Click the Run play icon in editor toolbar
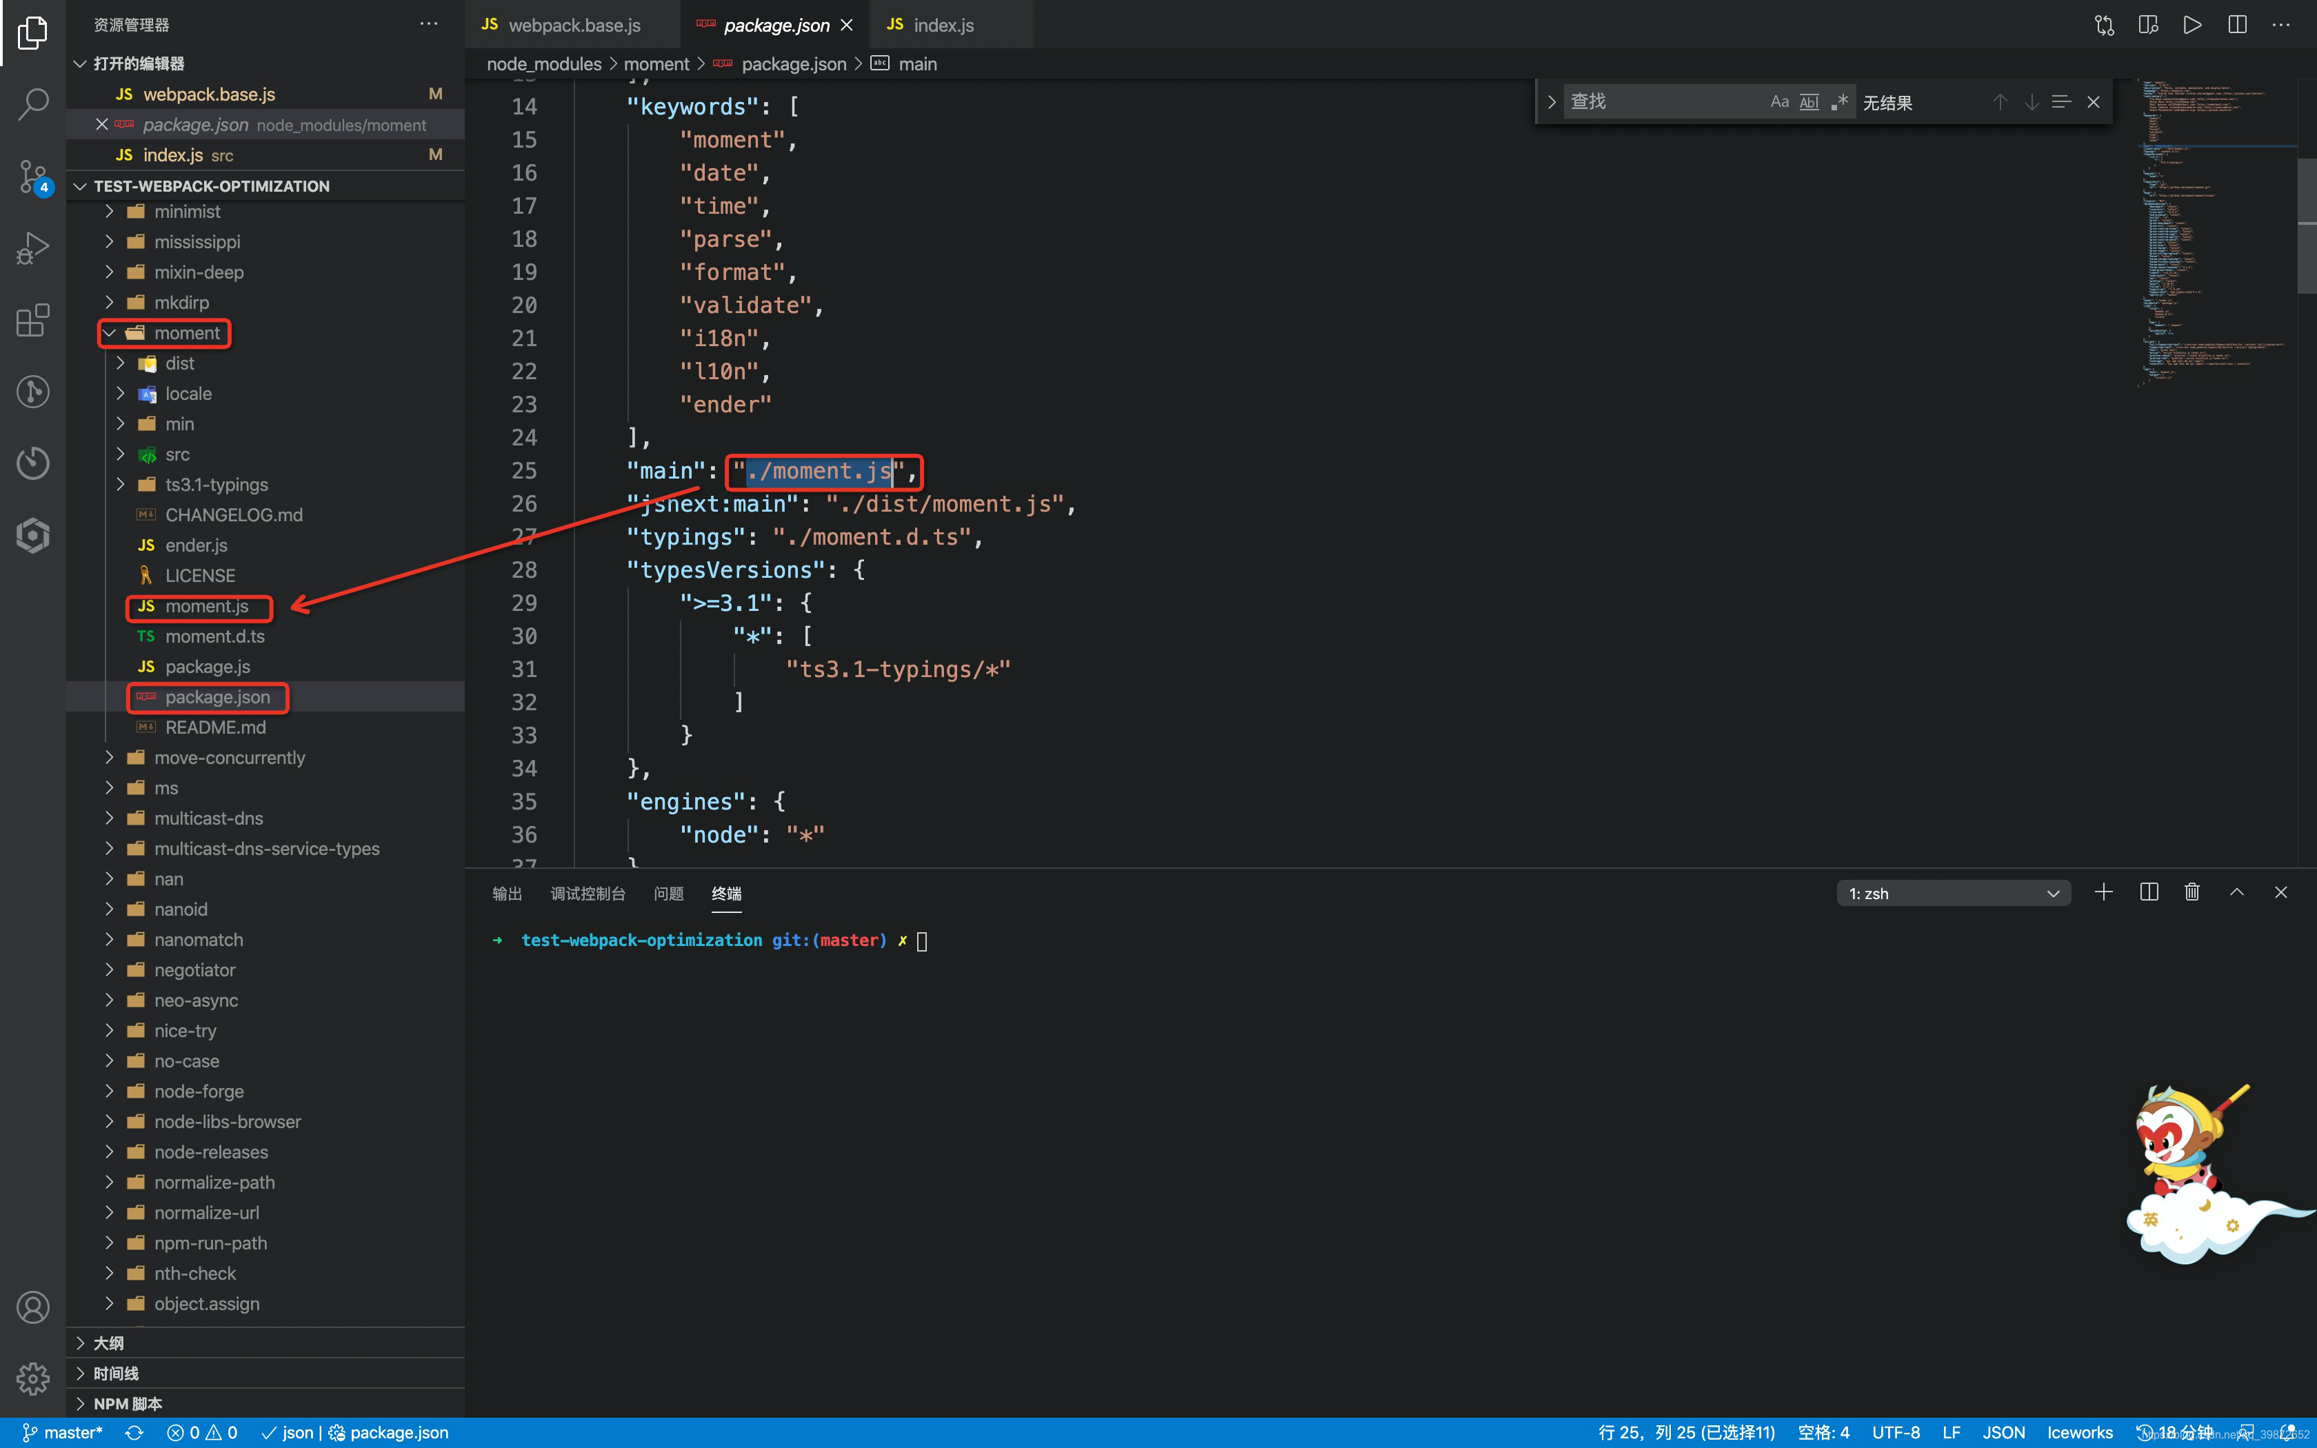The image size is (2317, 1448). [x=2191, y=25]
